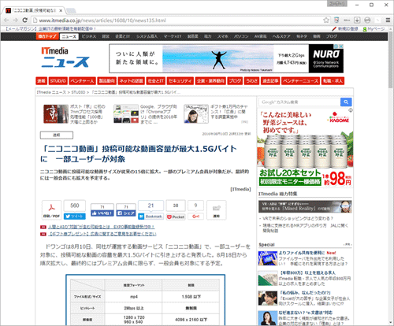Click the Google +1 button
Image resolution: width=394 pixels, height=326 pixels.
tap(195, 217)
